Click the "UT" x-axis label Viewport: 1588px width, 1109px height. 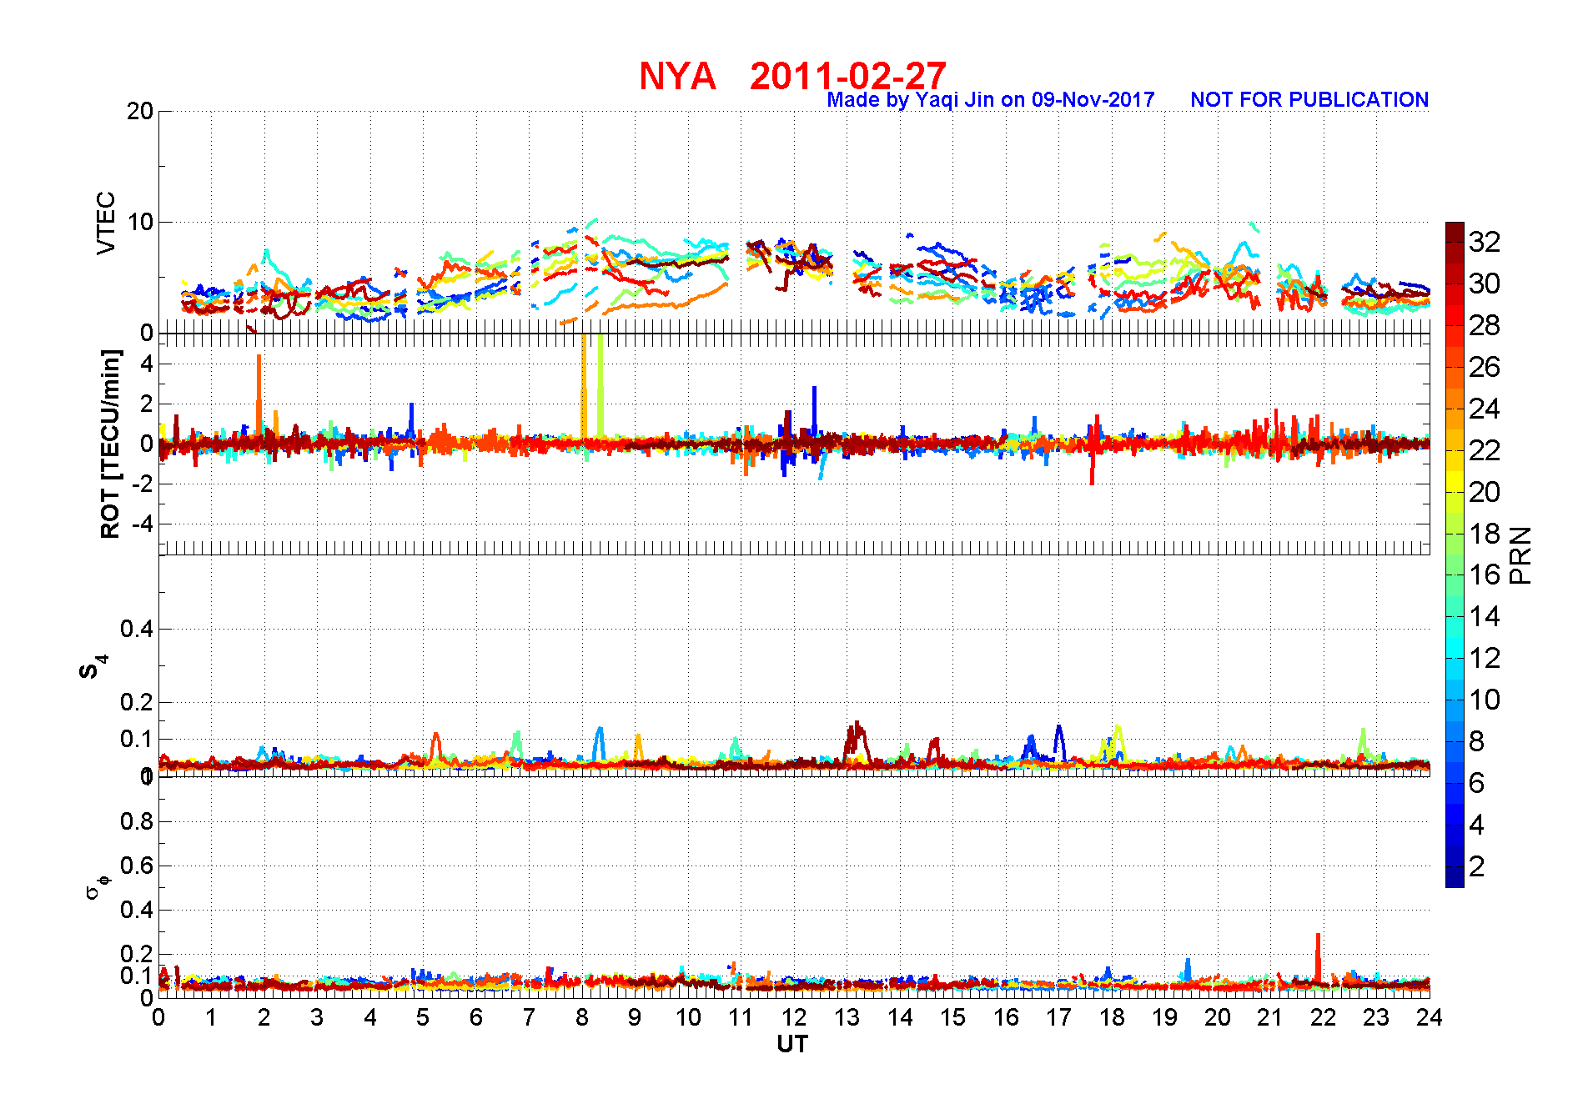(x=792, y=1044)
